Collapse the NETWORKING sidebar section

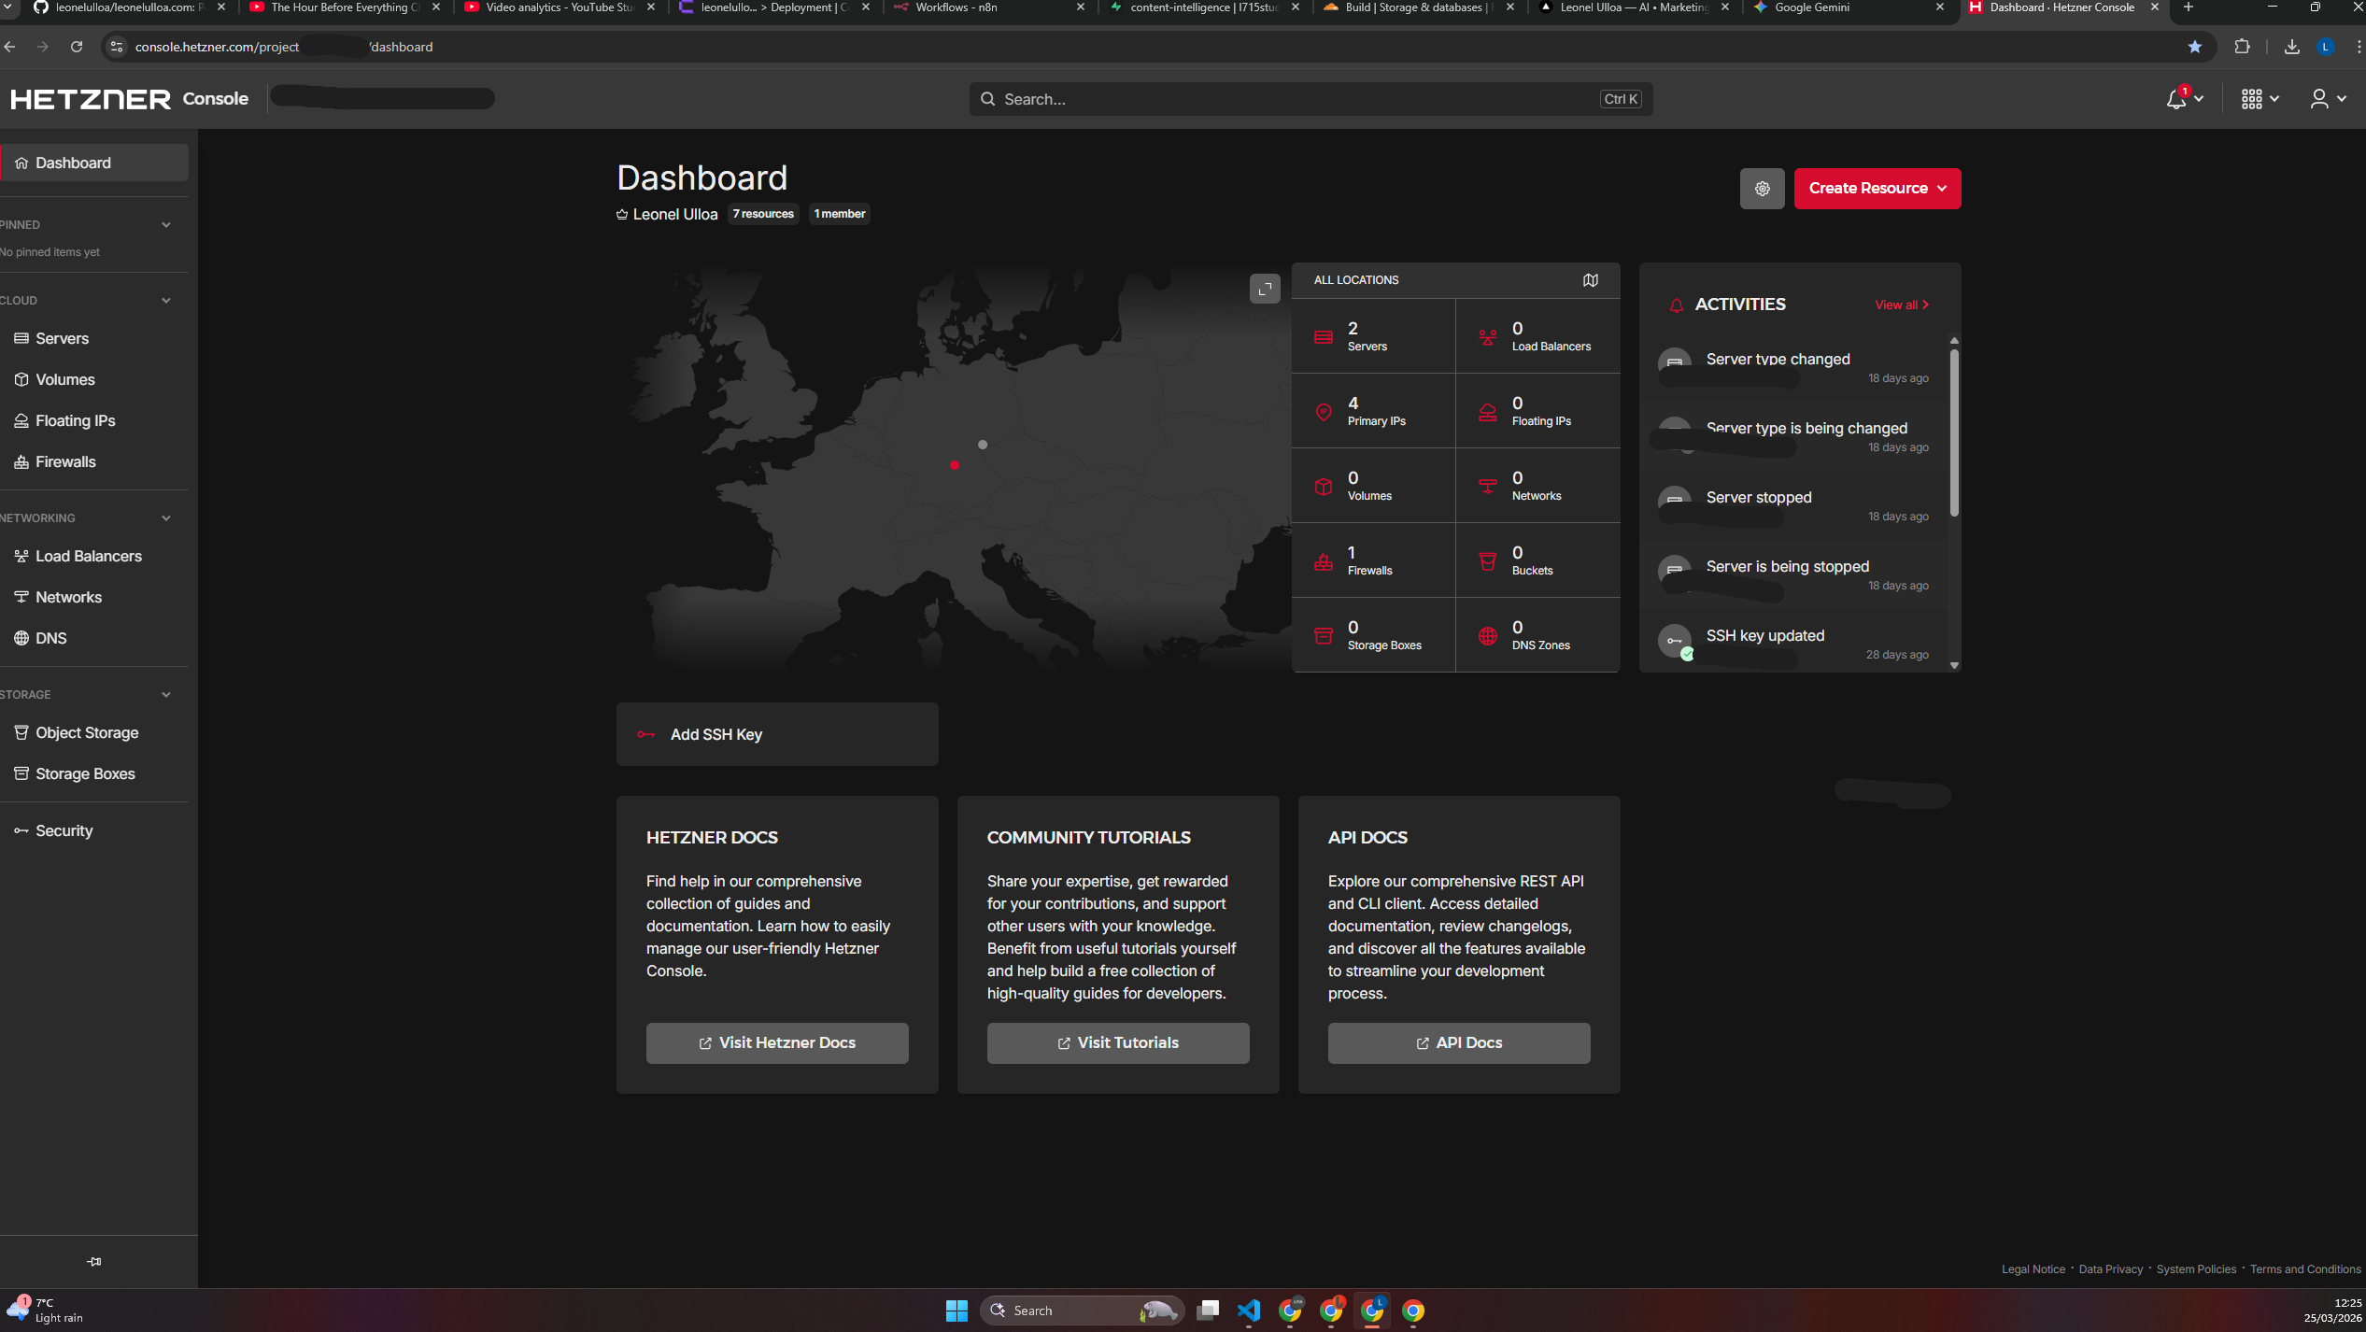pos(165,517)
